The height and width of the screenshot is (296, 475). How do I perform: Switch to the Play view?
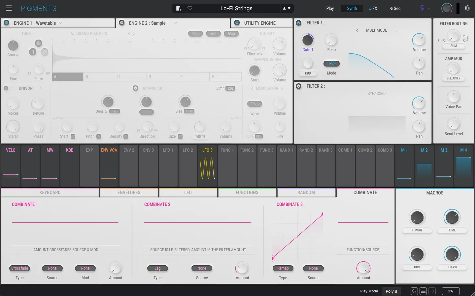(330, 9)
